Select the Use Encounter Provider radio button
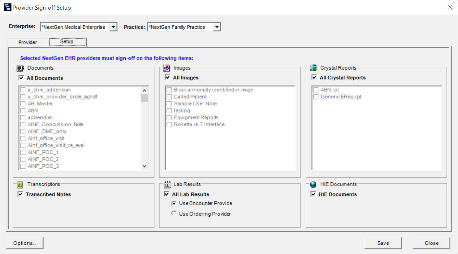The image size is (458, 254). 174,203
